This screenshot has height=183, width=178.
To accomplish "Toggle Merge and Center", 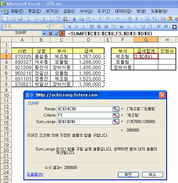I will pyautogui.click(x=113, y=27).
